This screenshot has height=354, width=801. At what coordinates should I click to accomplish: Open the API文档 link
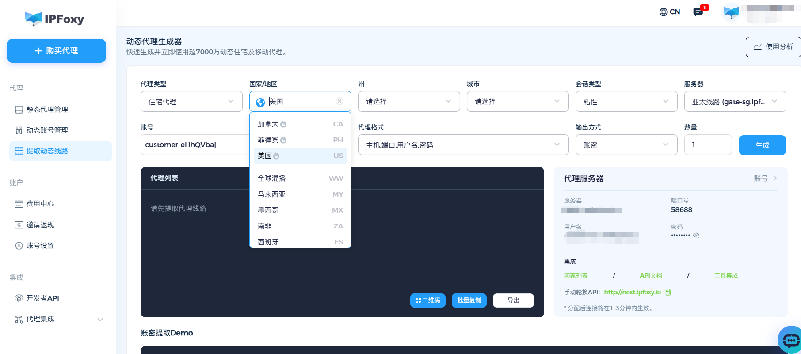[651, 275]
